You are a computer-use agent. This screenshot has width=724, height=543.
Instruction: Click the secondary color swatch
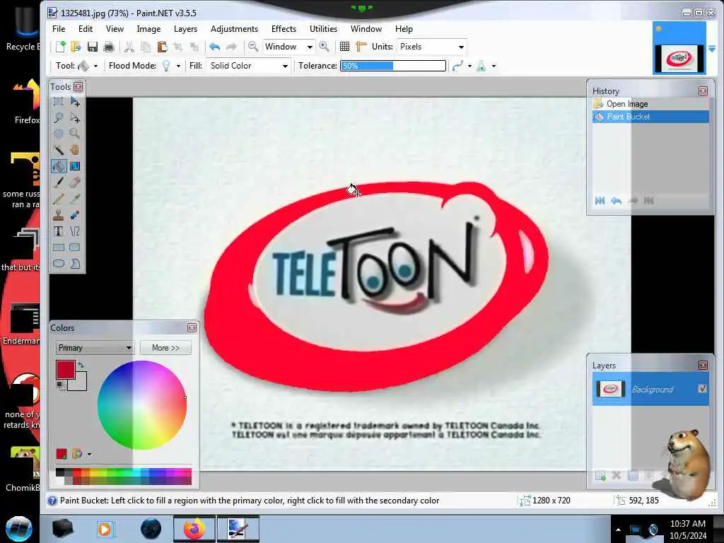click(80, 384)
